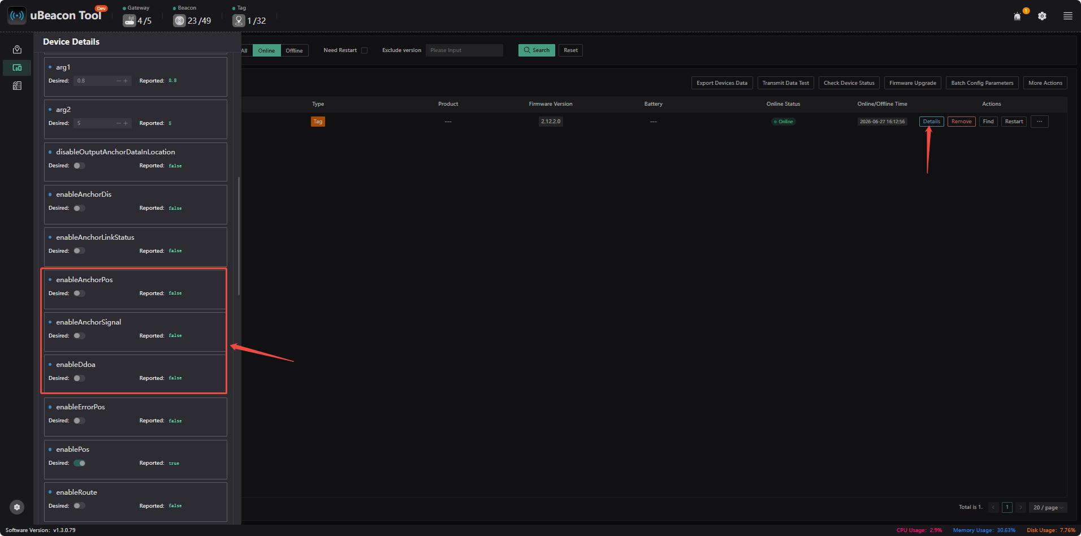The width and height of the screenshot is (1081, 536).
Task: Open the notification bell icon
Action: pyautogui.click(x=1017, y=16)
